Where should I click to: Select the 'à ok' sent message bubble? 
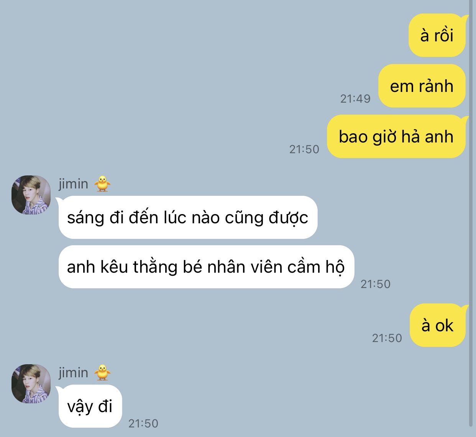[x=438, y=325]
